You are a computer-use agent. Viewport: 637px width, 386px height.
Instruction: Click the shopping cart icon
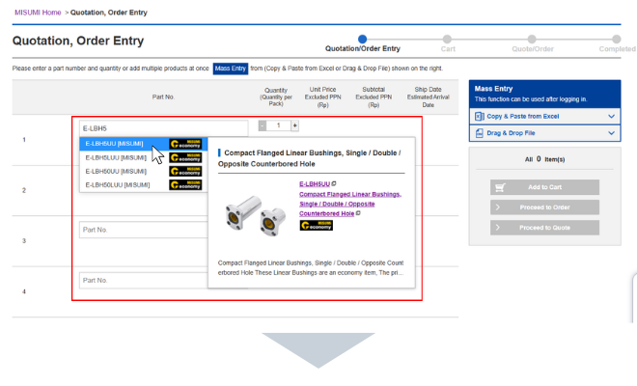tap(500, 187)
